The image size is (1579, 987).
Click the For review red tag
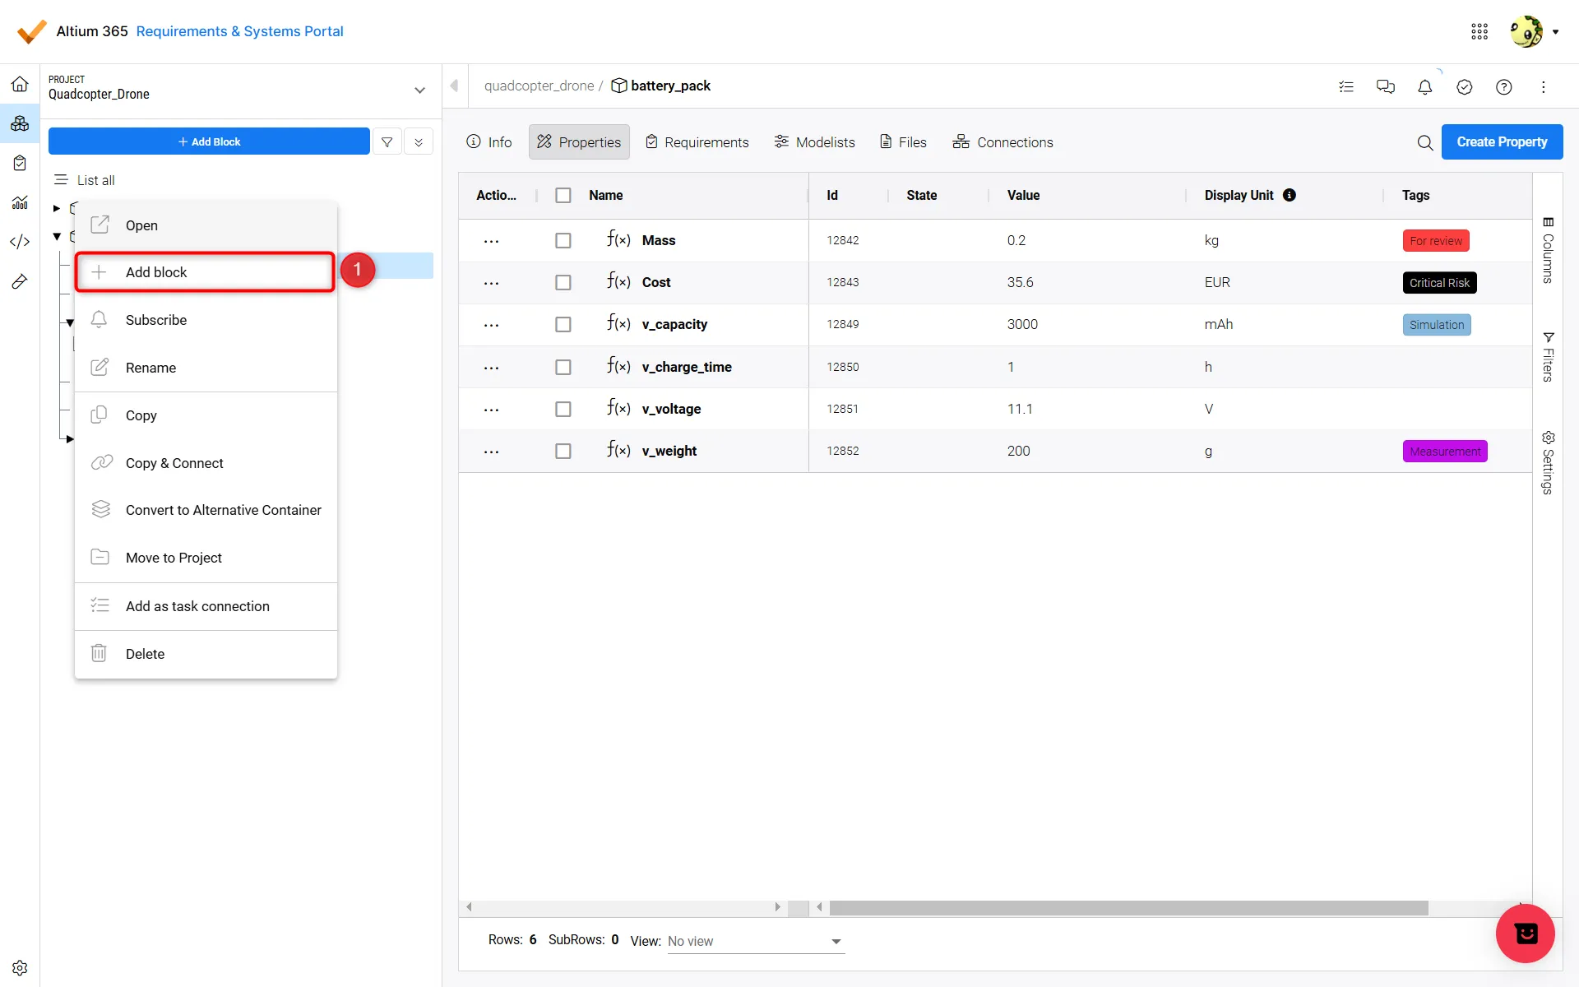[1435, 241]
